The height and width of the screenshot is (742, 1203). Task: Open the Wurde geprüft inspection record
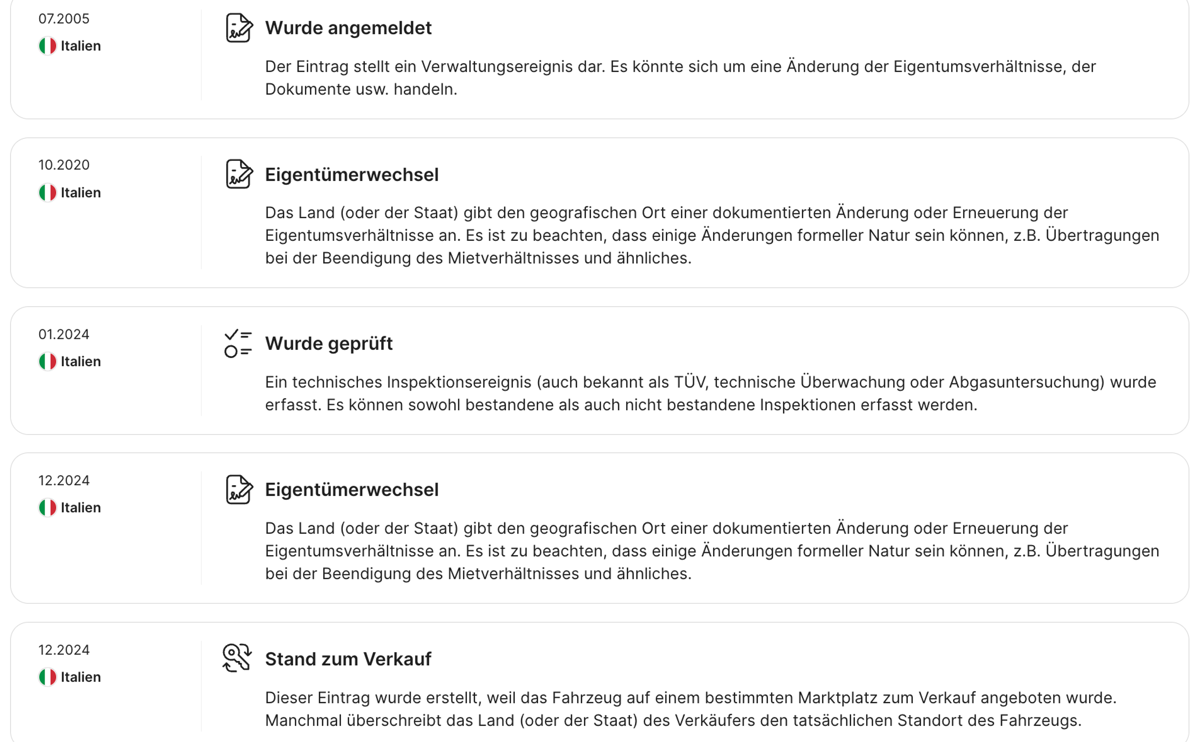pos(329,344)
